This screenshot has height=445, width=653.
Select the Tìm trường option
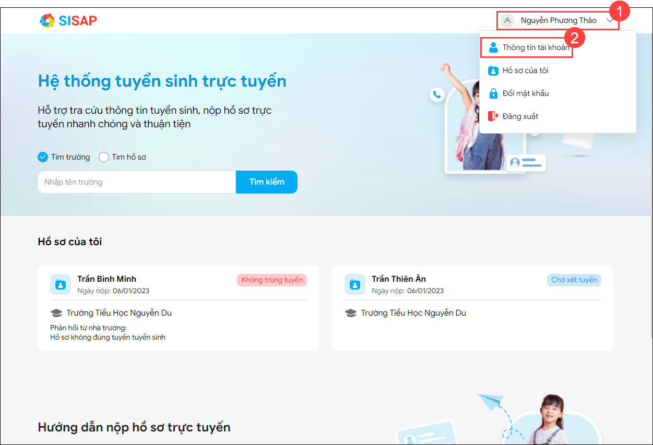64,157
